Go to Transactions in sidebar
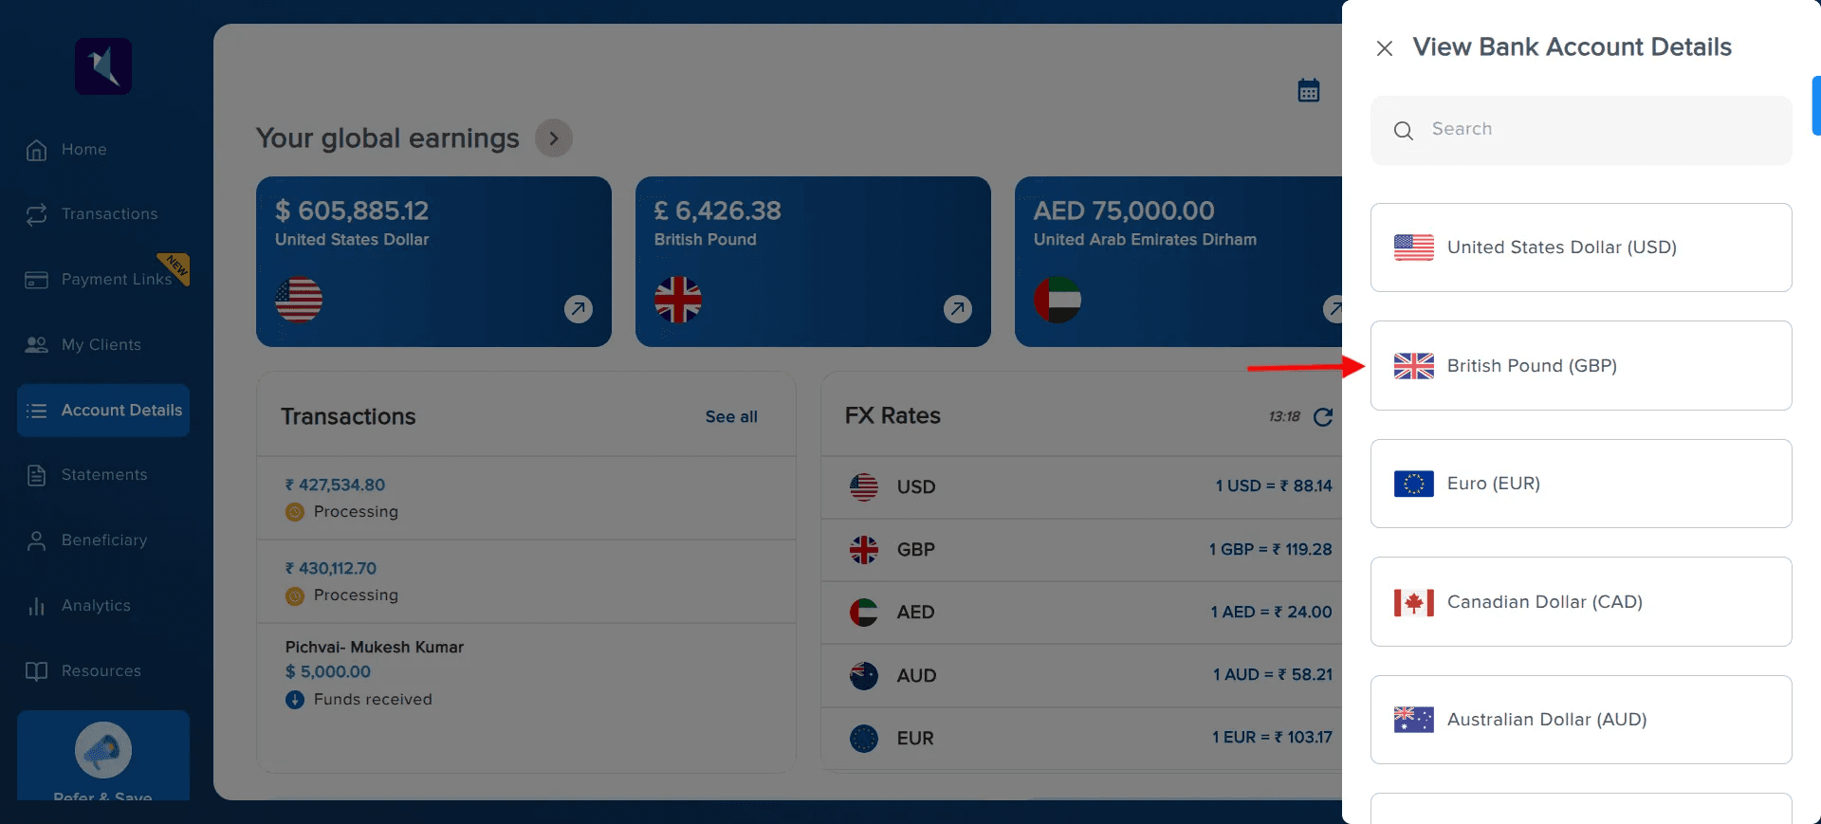This screenshot has width=1821, height=824. coord(109,214)
